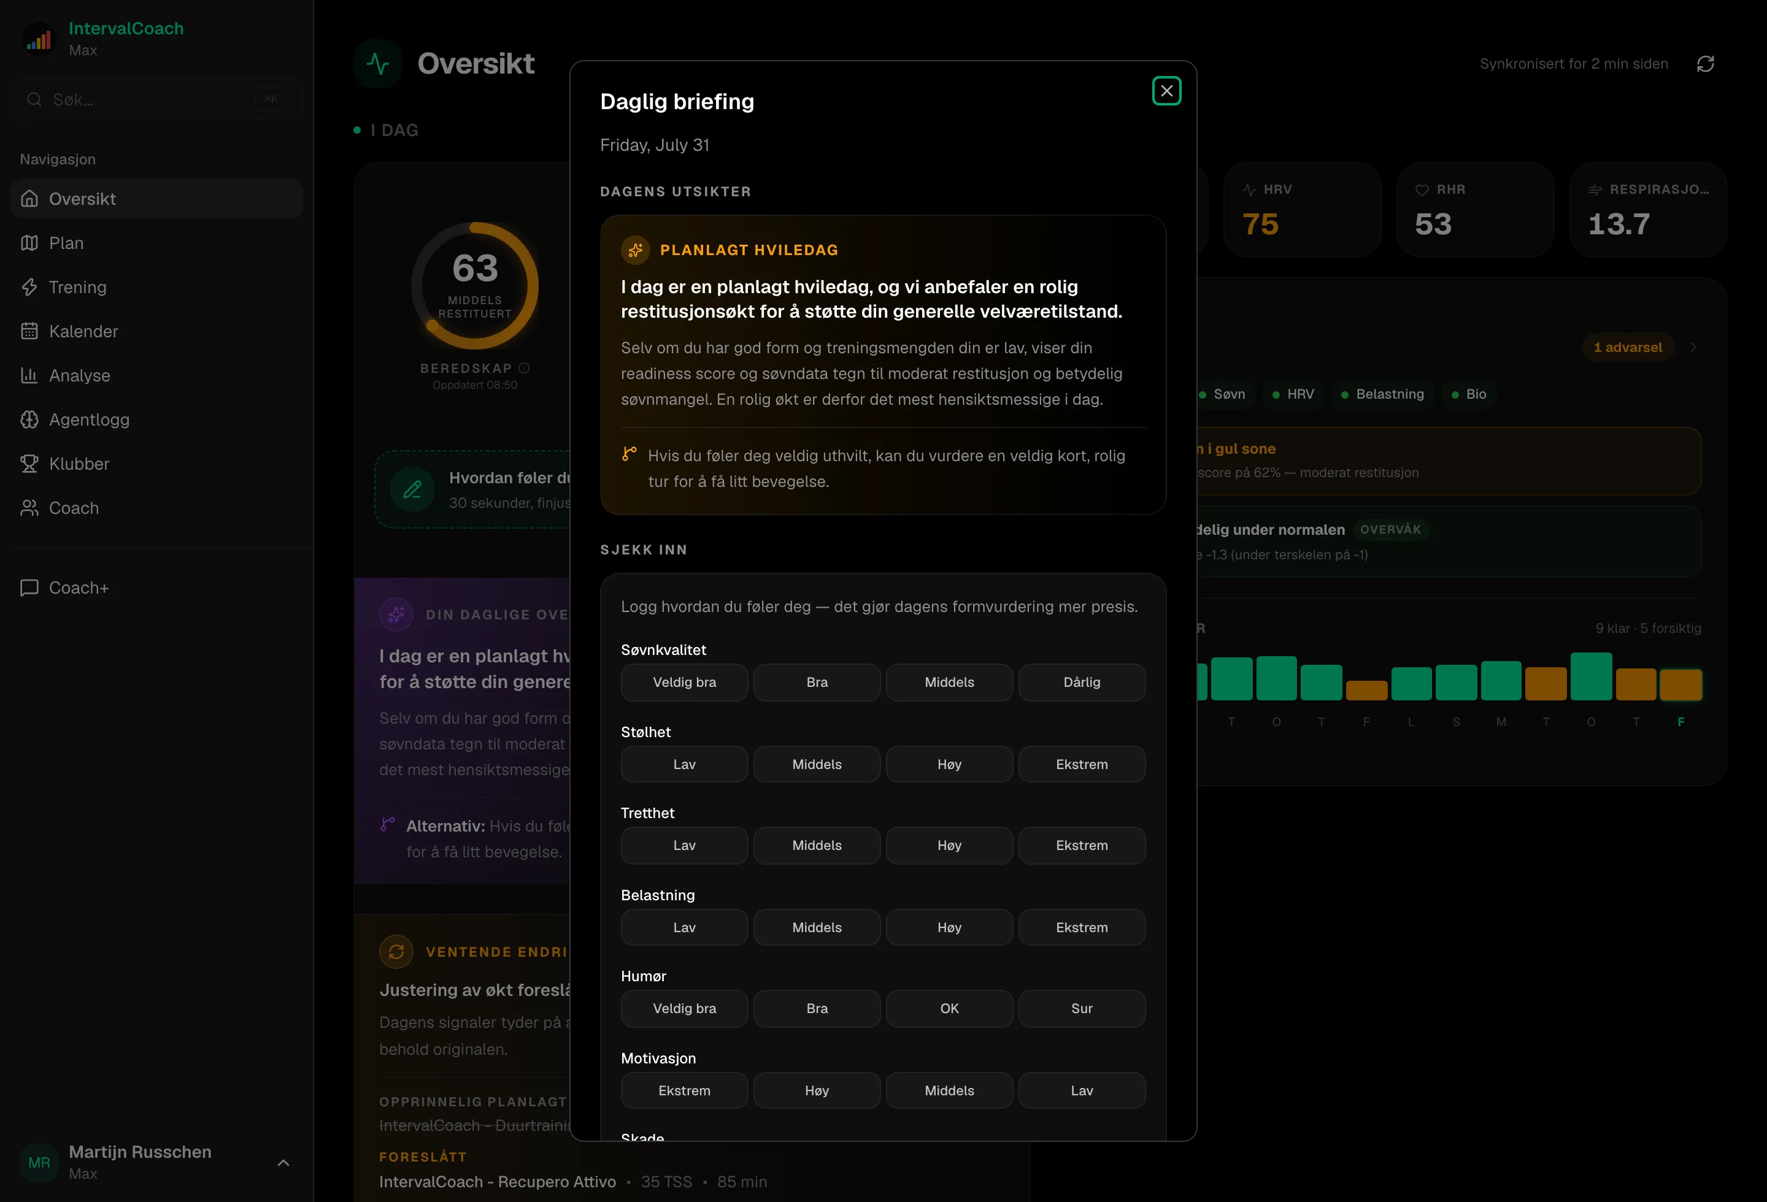Open the Coach+ chat section
This screenshot has height=1202, width=1767.
[x=156, y=588]
